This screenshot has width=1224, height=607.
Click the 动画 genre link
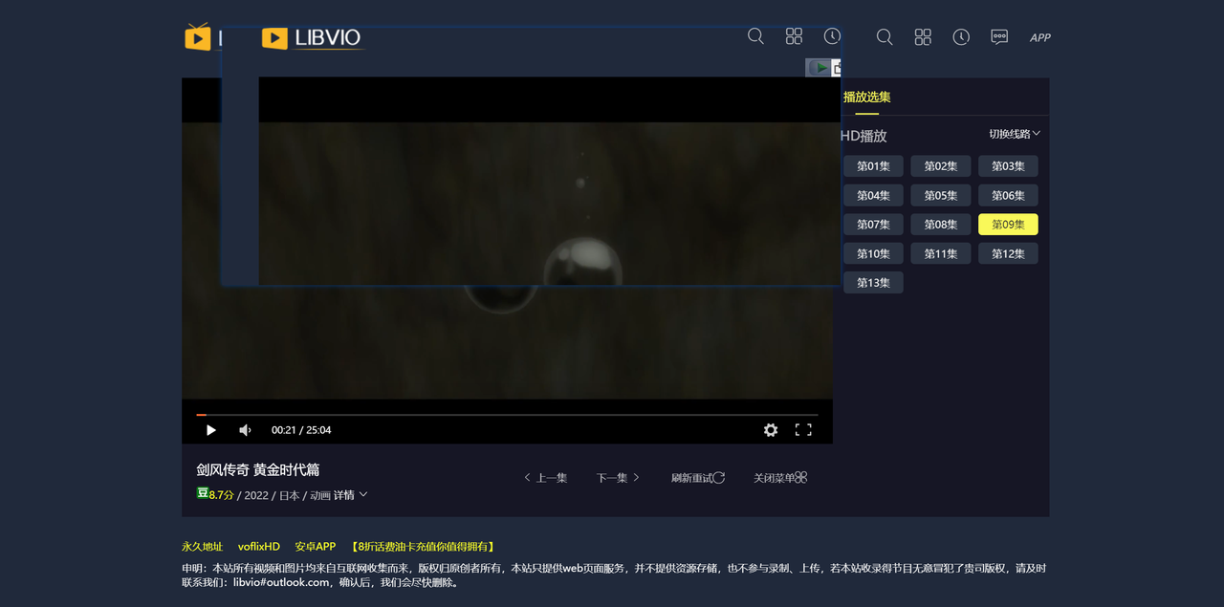point(319,495)
